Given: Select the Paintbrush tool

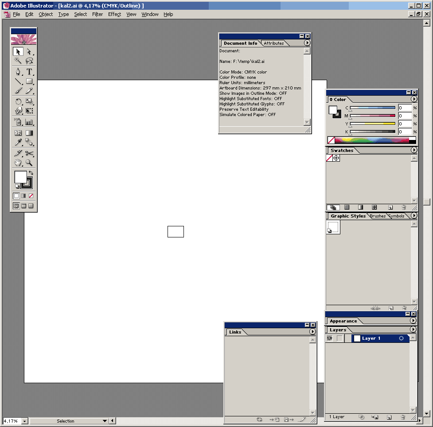Looking at the screenshot, I should (x=18, y=90).
